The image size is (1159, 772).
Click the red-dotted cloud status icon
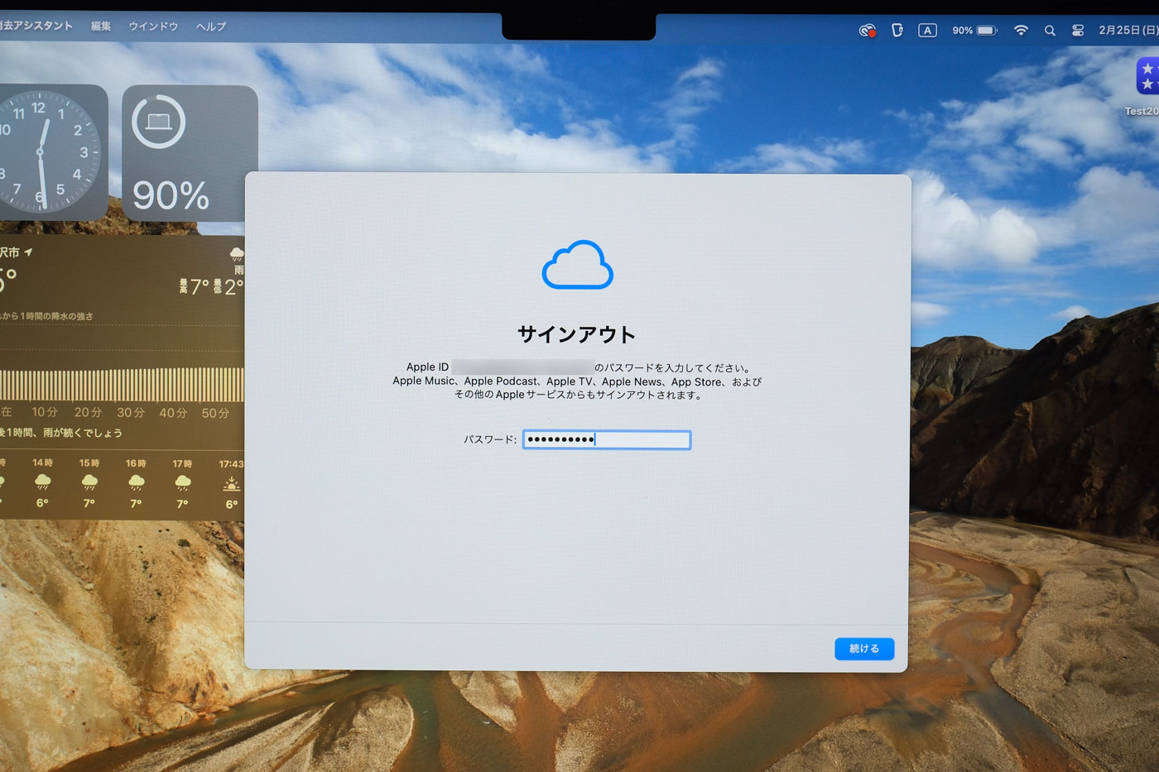pyautogui.click(x=867, y=31)
